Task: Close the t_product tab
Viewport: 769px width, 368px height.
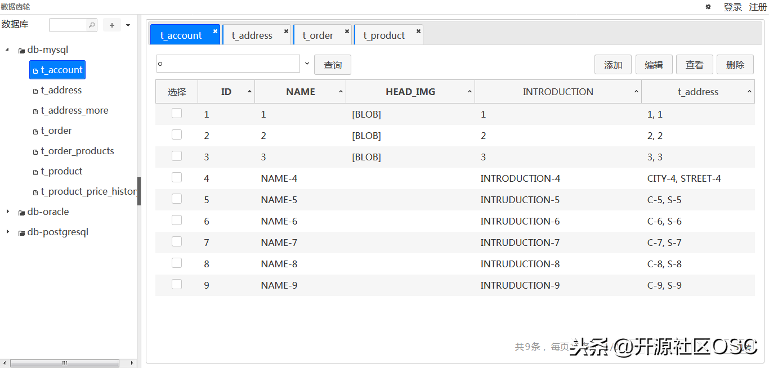Action: [x=418, y=32]
